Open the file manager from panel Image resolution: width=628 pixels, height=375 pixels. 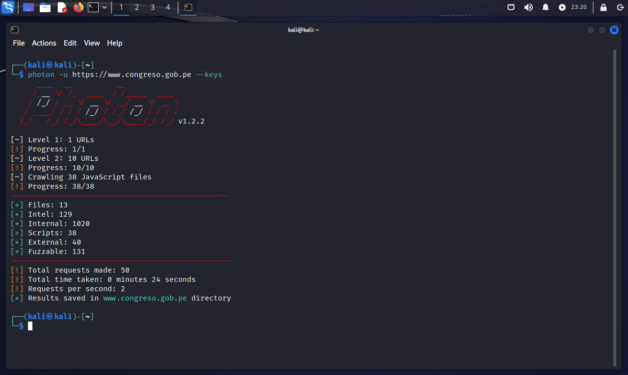coord(45,7)
